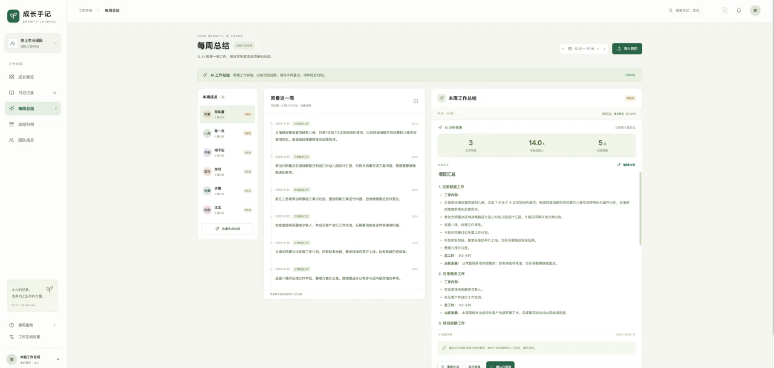Screen dimensions: 774x368
Task: Click the 批量生成总结 button
Action: [227, 229]
